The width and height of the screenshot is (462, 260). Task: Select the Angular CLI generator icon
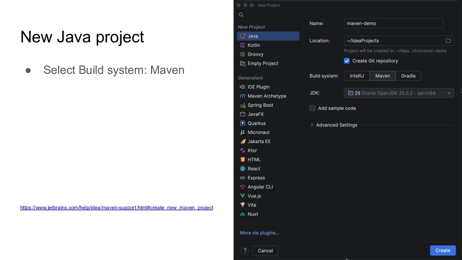tap(243, 187)
